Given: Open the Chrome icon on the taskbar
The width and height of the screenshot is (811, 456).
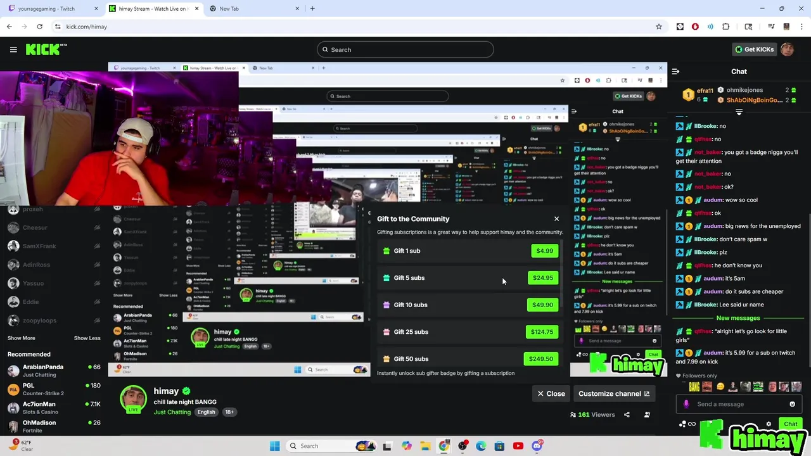Looking at the screenshot, I should click(x=444, y=446).
